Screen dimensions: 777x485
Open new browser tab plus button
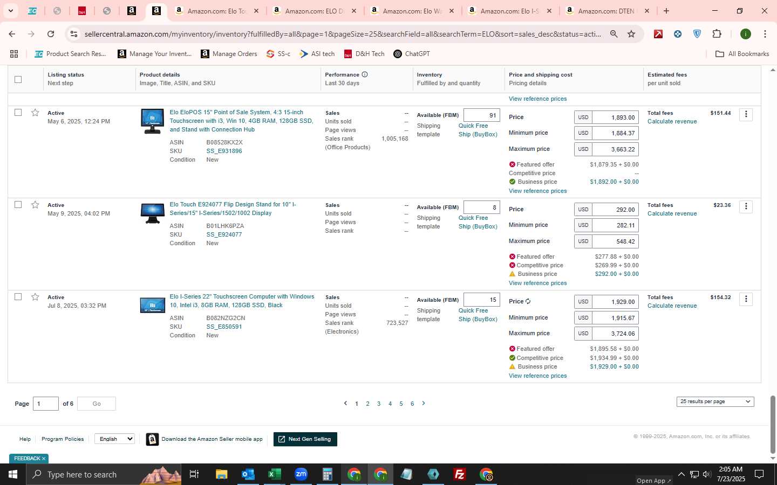pyautogui.click(x=666, y=11)
